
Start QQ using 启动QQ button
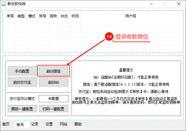[x=53, y=82]
